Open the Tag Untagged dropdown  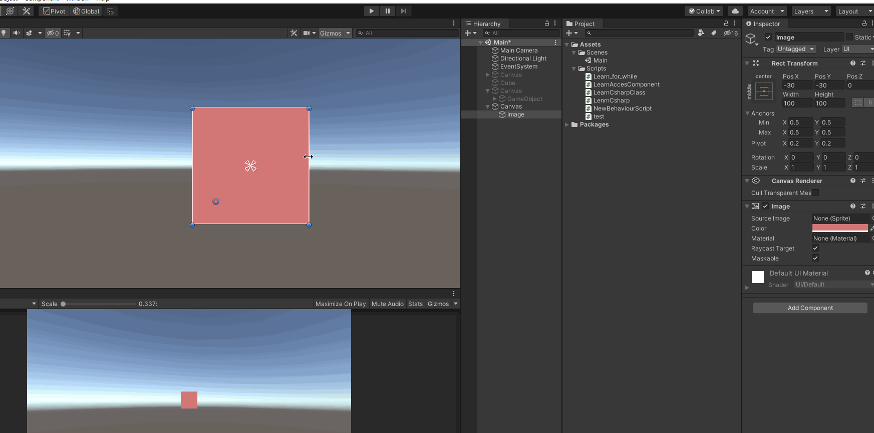796,49
